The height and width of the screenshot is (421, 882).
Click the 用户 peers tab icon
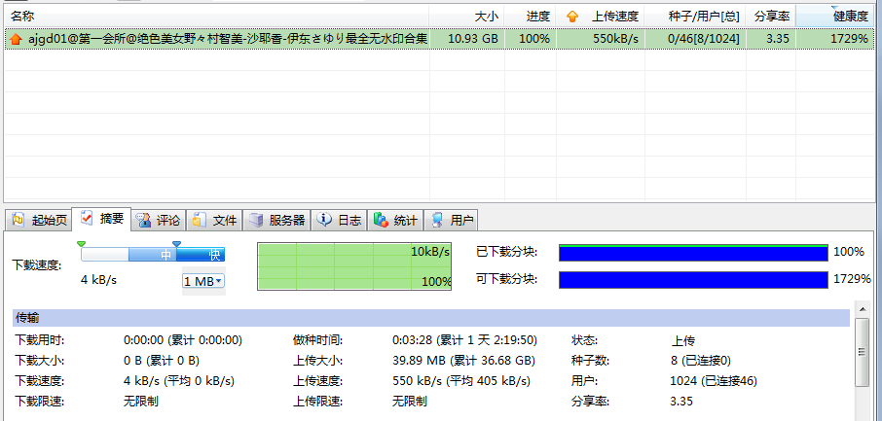point(438,220)
